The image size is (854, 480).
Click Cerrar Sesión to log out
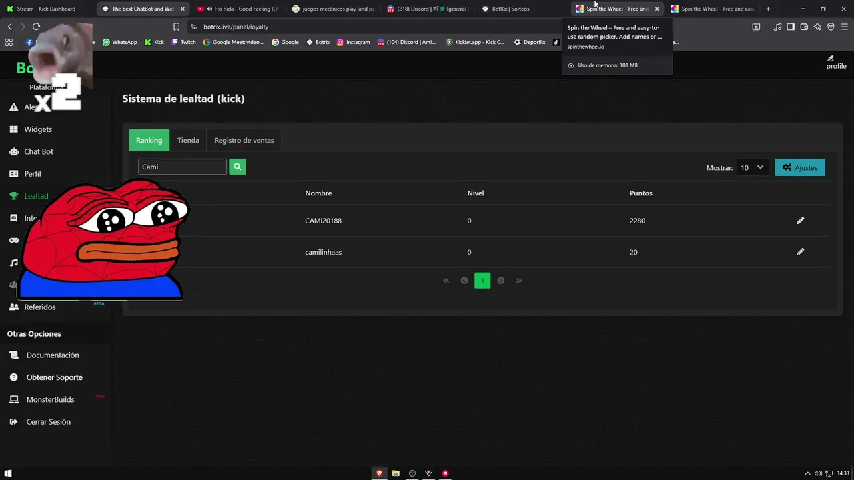click(48, 421)
